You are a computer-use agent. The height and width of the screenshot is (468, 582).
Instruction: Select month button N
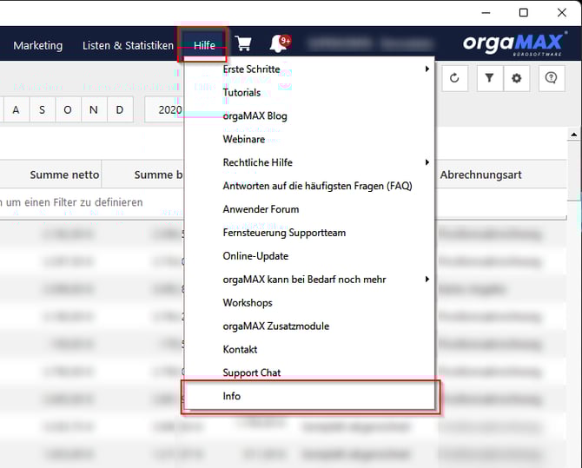94,110
